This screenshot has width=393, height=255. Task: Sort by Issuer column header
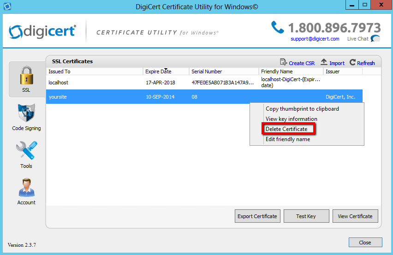(x=343, y=71)
